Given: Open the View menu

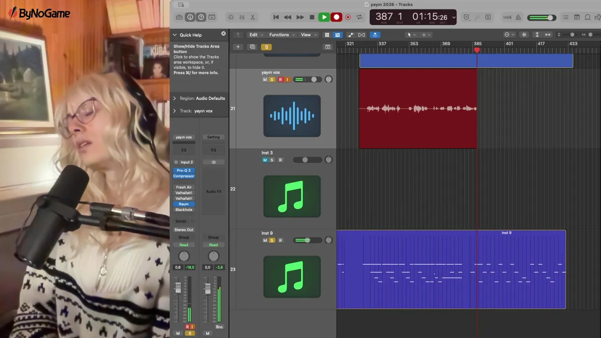Looking at the screenshot, I should point(308,35).
